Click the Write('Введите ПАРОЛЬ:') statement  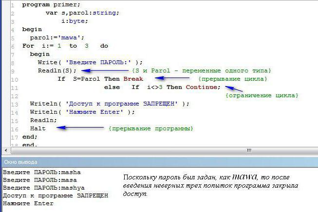pyautogui.click(x=90, y=62)
